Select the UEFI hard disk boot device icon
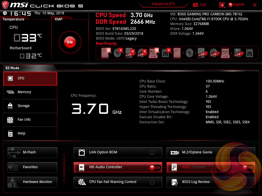 pos(105,53)
